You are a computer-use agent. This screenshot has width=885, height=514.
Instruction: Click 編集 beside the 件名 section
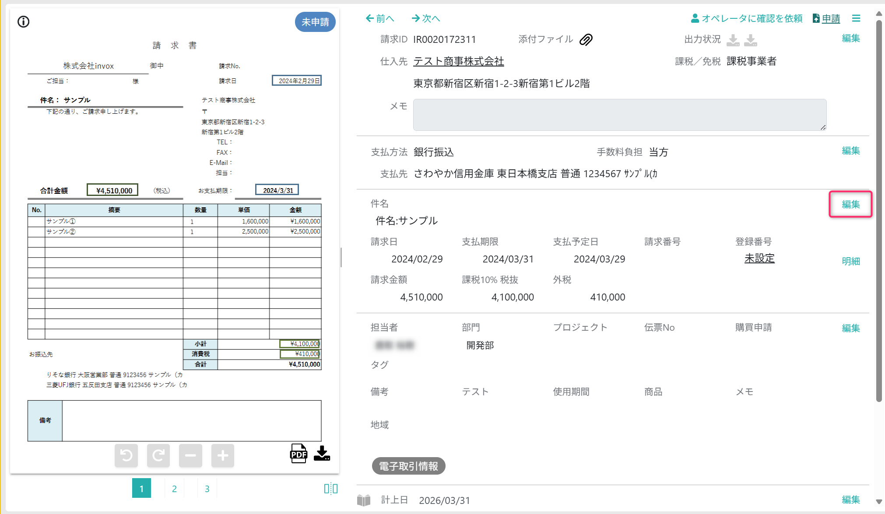pos(850,204)
